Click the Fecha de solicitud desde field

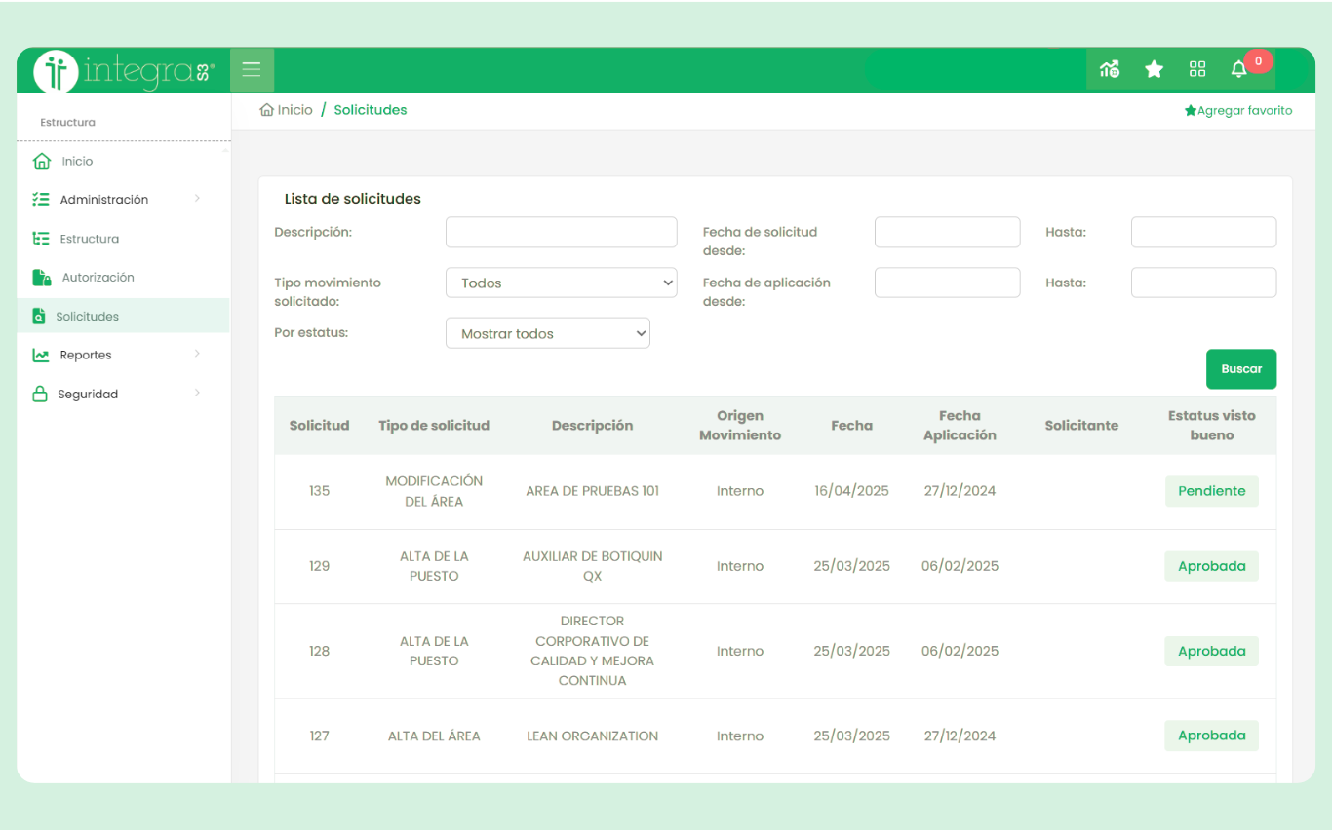(947, 232)
